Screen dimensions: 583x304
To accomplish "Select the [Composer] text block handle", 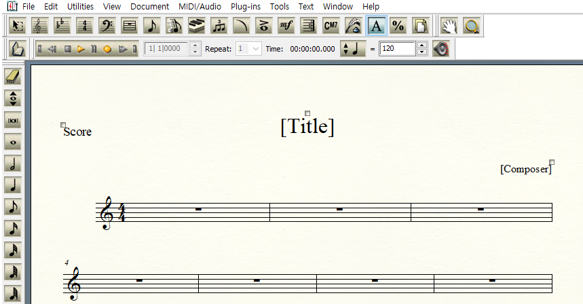I will click(552, 162).
